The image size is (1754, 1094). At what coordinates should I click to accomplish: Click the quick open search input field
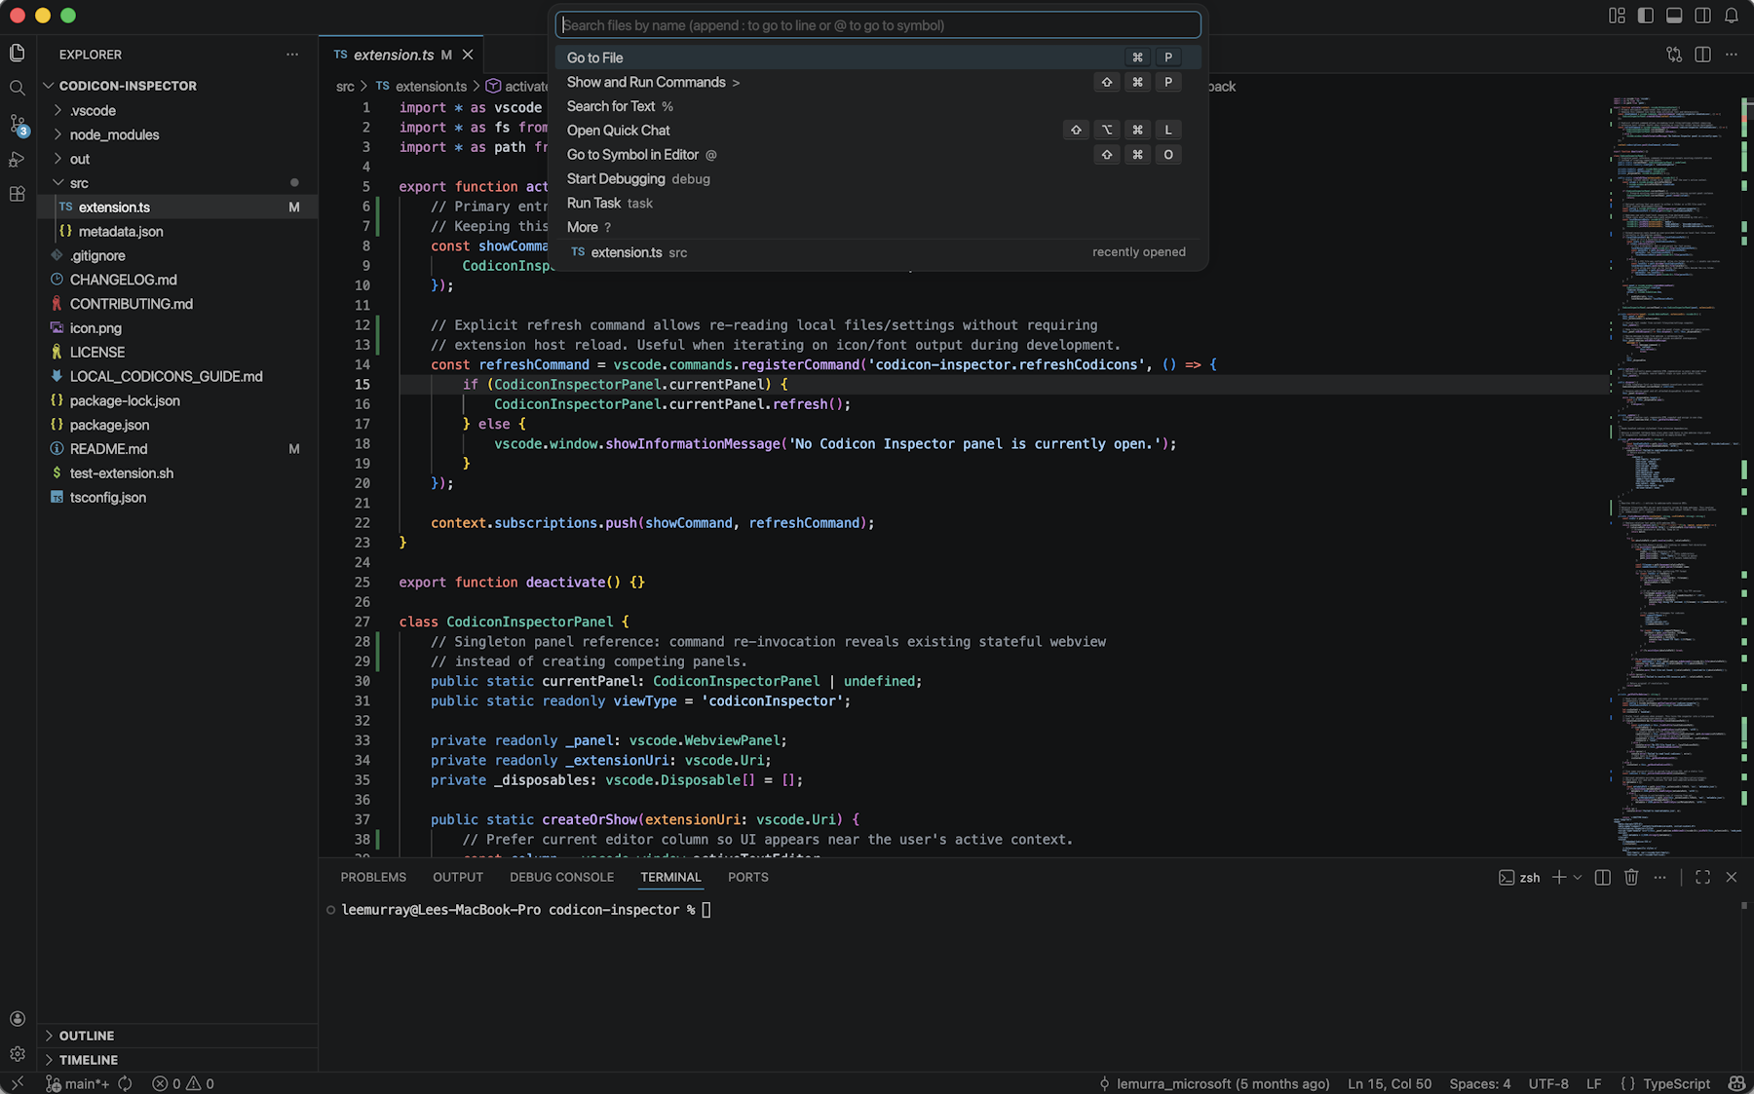pos(877,24)
